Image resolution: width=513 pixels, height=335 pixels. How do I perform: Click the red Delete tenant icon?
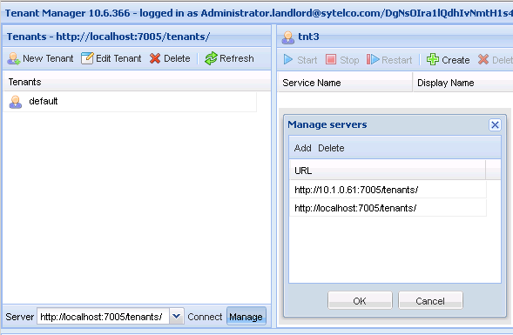[x=155, y=58]
